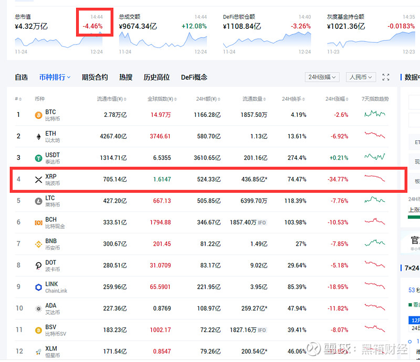The image size is (420, 362).
Task: Sort by 全球指数 column header
Action: point(162,99)
